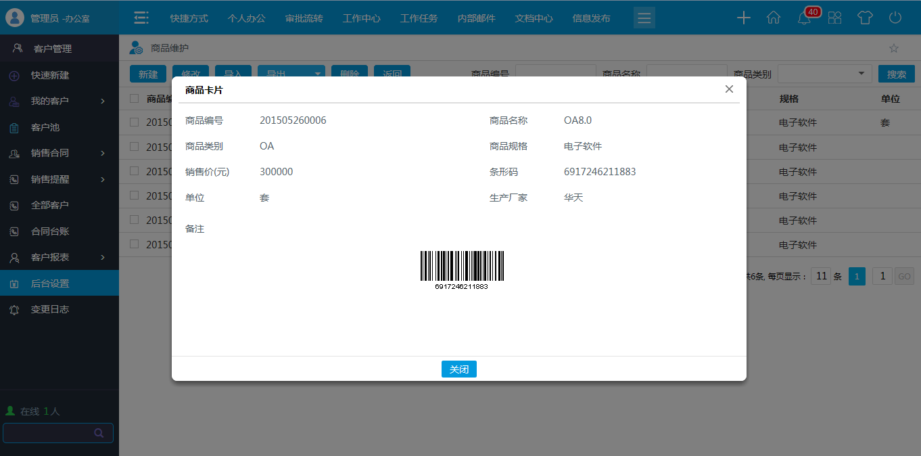921x456 pixels.
Task: Click the 商品维护 page header icon
Action: coord(135,47)
